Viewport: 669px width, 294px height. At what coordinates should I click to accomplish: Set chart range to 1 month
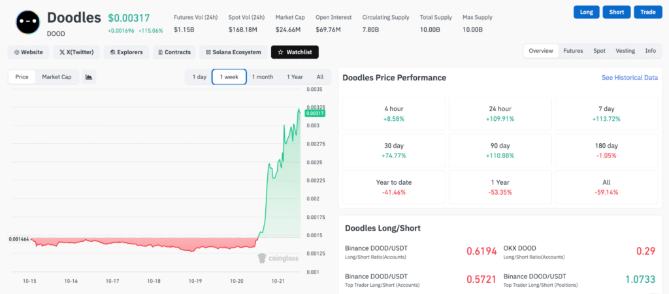263,77
